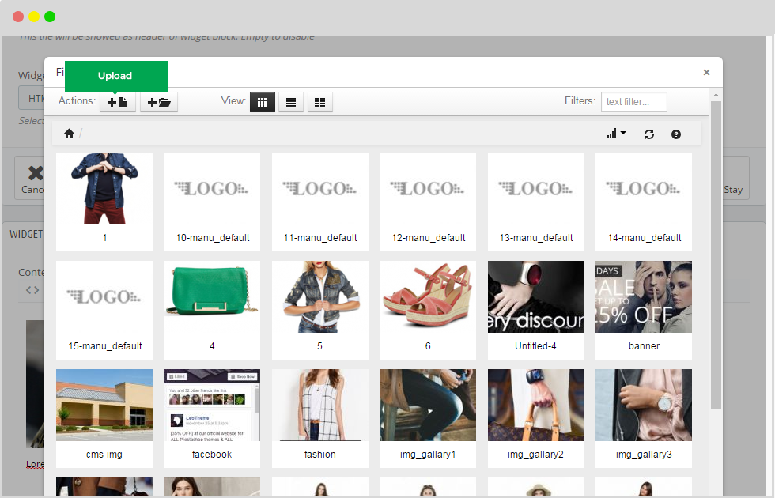Click the file manager vertical scrollbar
Image resolution: width=775 pixels, height=498 pixels.
pos(716,255)
